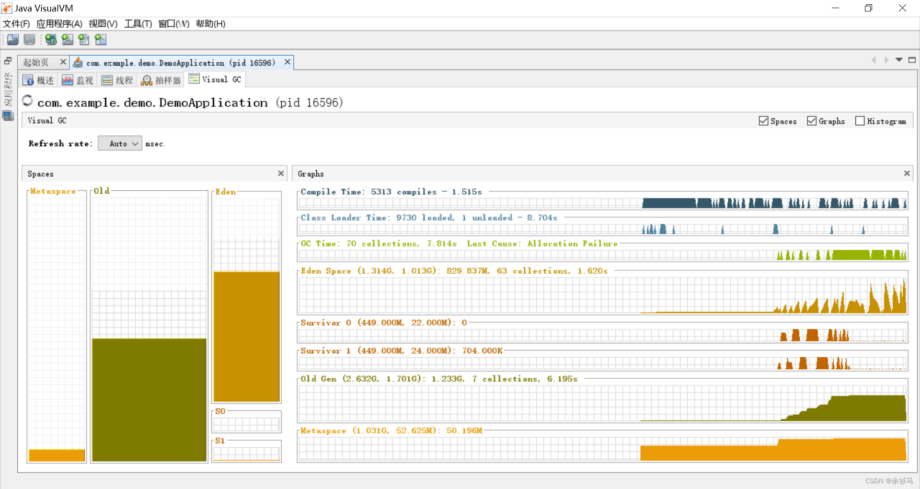Open the Refresh rate dropdown showing Auto
The width and height of the screenshot is (920, 489).
click(x=119, y=143)
